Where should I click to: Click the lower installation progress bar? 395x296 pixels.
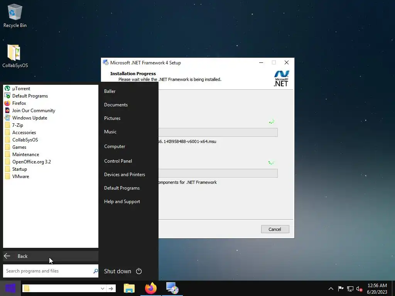[218, 173]
